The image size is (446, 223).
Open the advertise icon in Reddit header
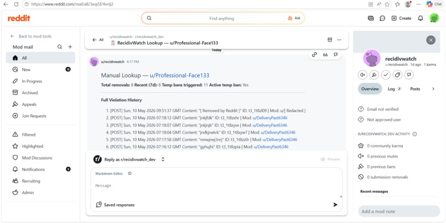tap(371, 18)
